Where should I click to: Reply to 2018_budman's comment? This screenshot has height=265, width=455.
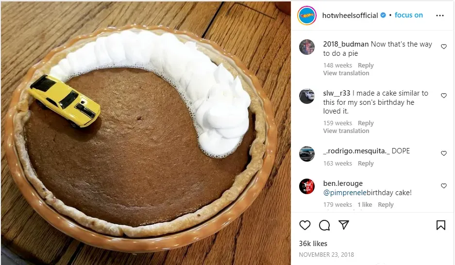[366, 65]
